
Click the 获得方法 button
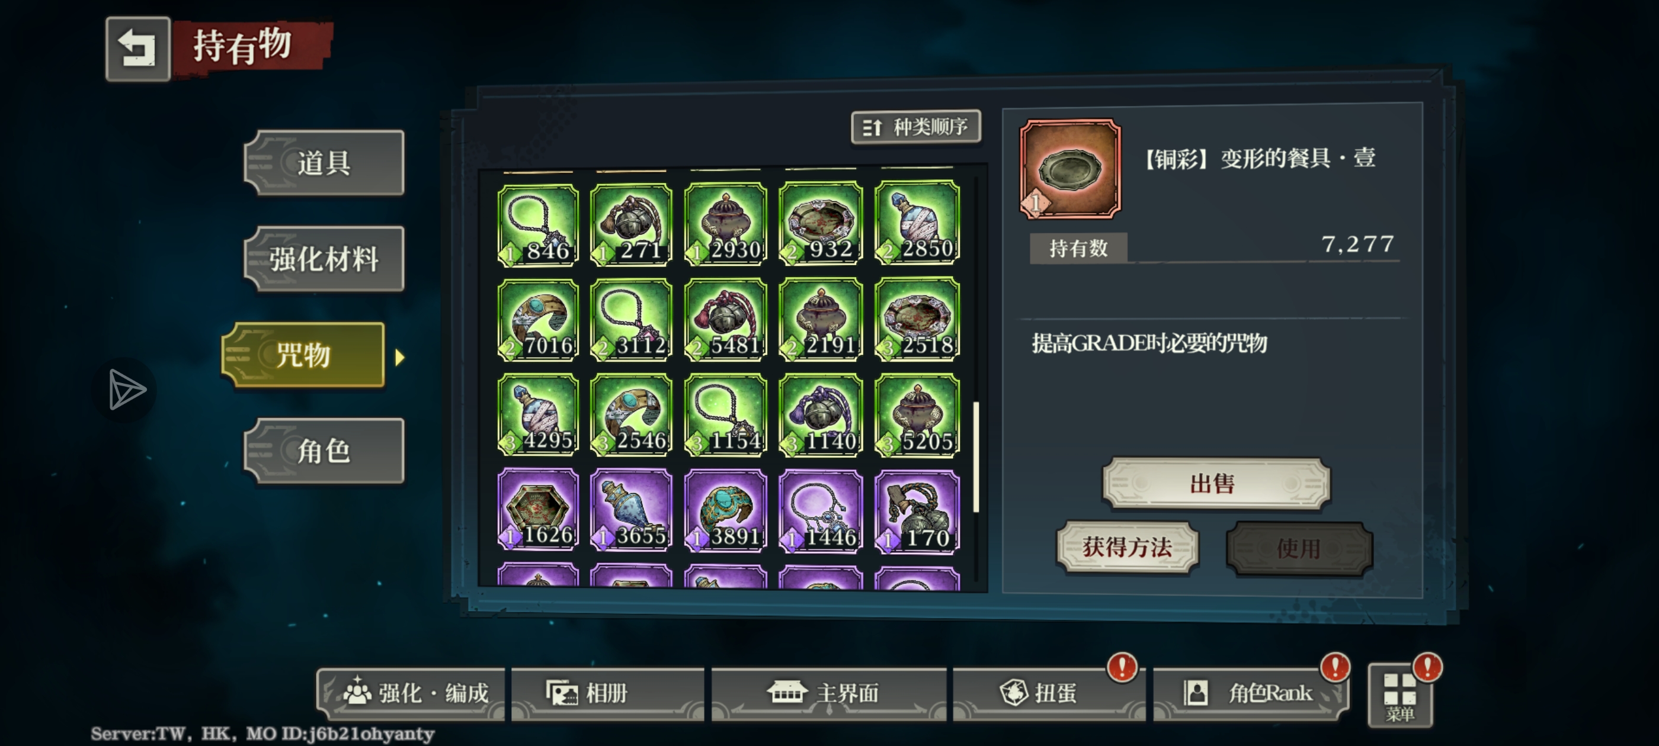pyautogui.click(x=1126, y=547)
